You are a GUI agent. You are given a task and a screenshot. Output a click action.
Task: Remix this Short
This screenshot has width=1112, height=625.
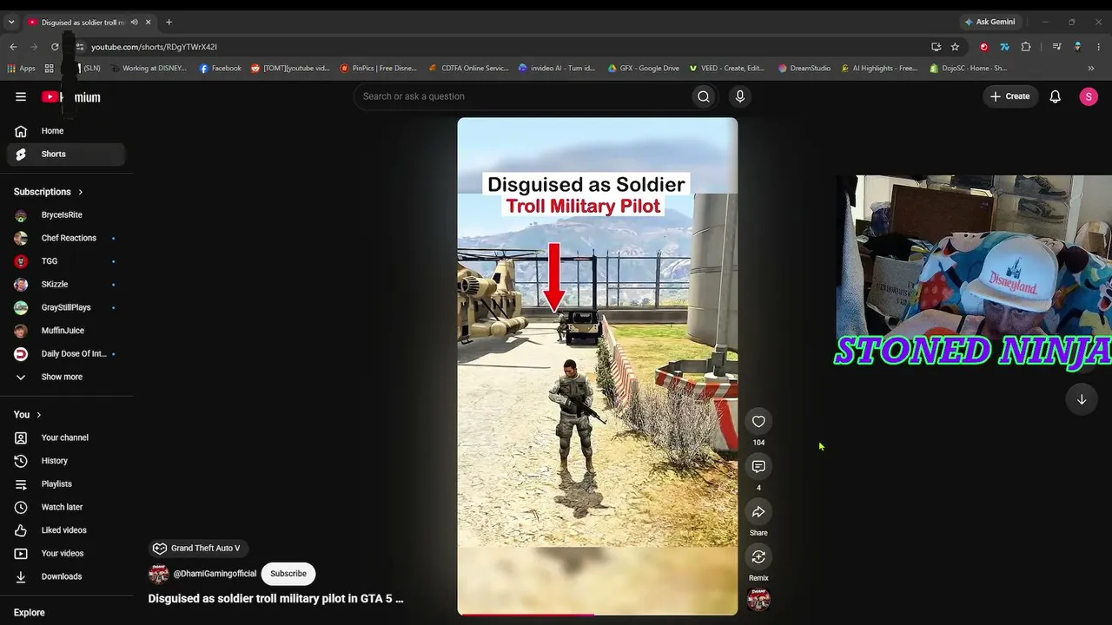pos(758,556)
